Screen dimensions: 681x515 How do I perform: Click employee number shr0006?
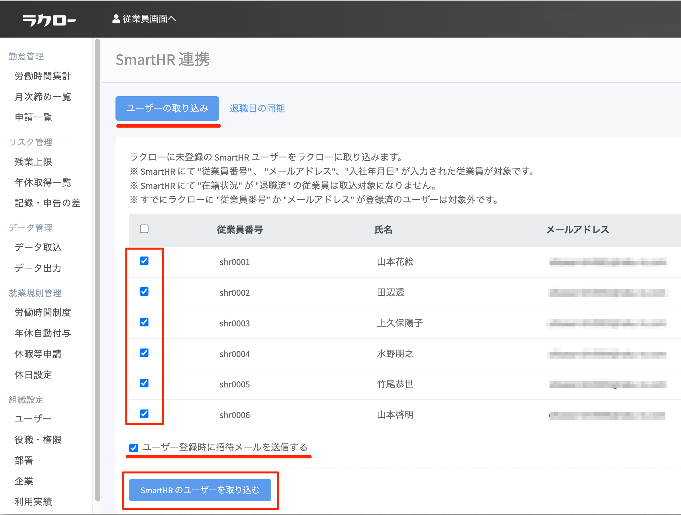[x=235, y=415]
